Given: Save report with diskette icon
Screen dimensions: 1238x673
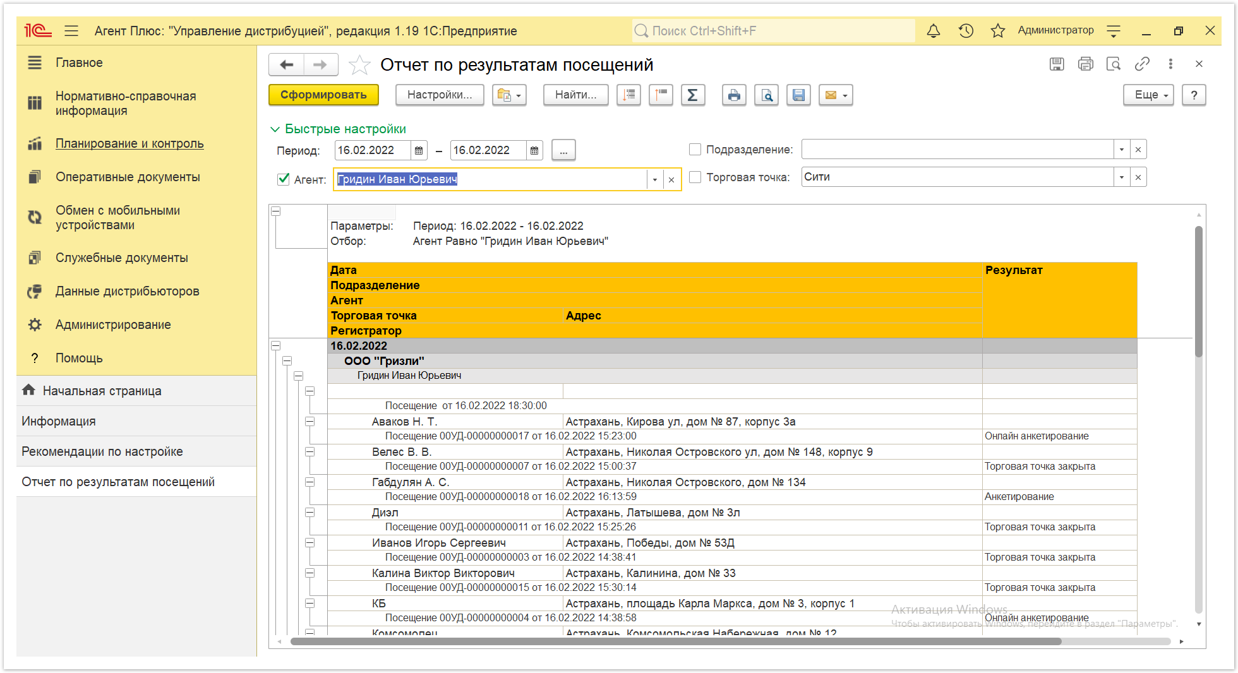Looking at the screenshot, I should (x=798, y=95).
